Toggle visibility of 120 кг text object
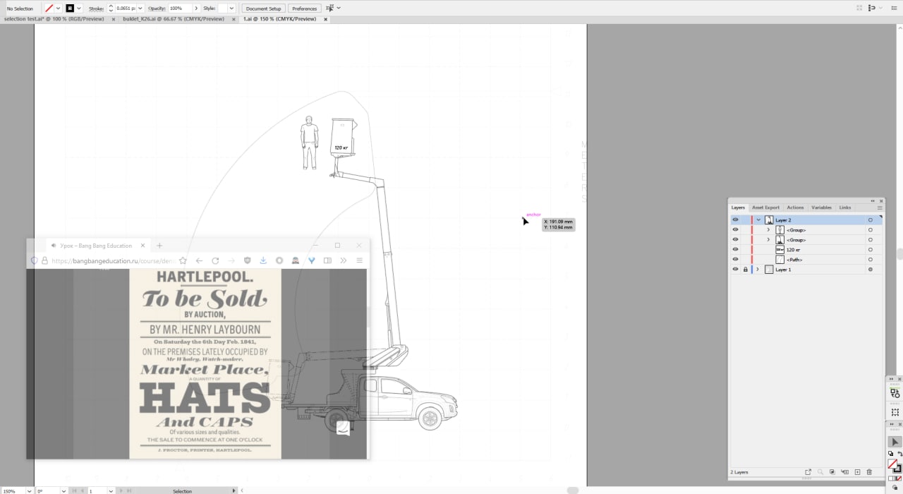Viewport: 903px width, 494px height. pos(735,250)
